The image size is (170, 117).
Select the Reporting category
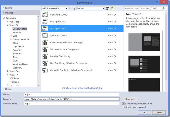point(17,50)
